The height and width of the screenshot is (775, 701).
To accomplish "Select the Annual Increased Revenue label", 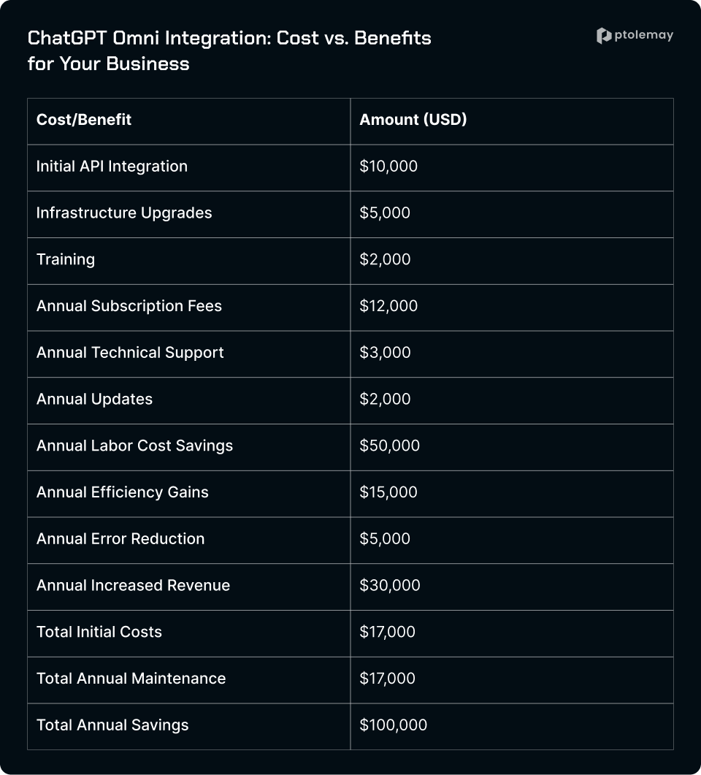I will [134, 585].
